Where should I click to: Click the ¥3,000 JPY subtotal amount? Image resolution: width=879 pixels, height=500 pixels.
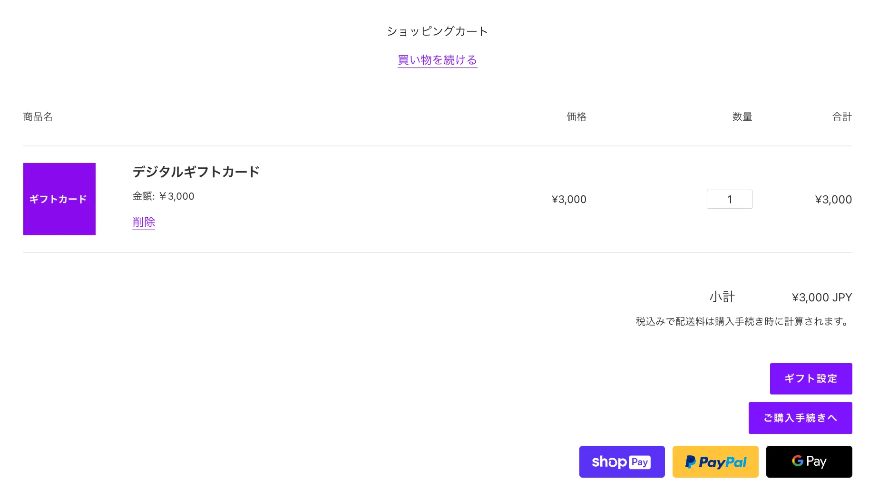821,298
